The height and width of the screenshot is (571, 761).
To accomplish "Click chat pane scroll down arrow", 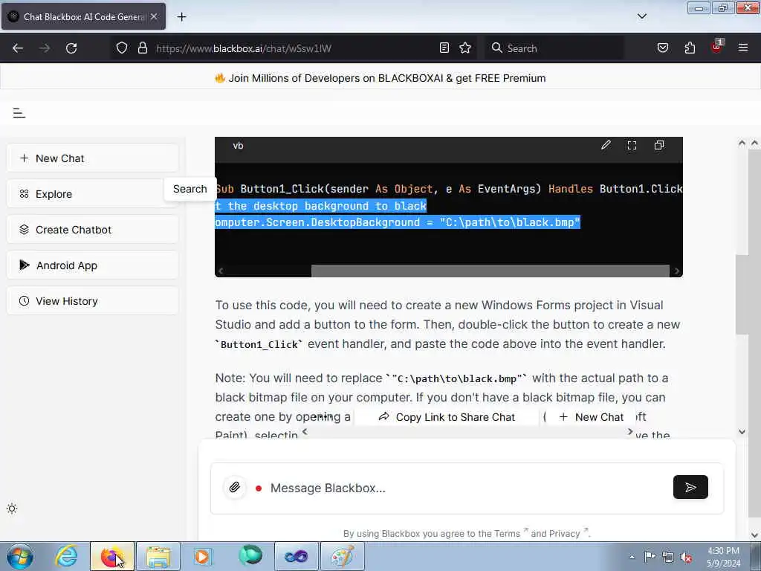I will [x=742, y=432].
